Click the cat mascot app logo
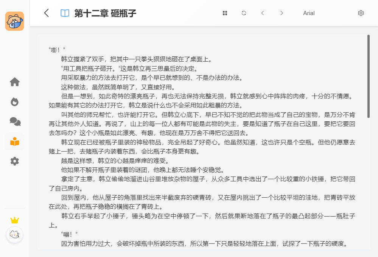The height and width of the screenshot is (257, 378). 15,21
